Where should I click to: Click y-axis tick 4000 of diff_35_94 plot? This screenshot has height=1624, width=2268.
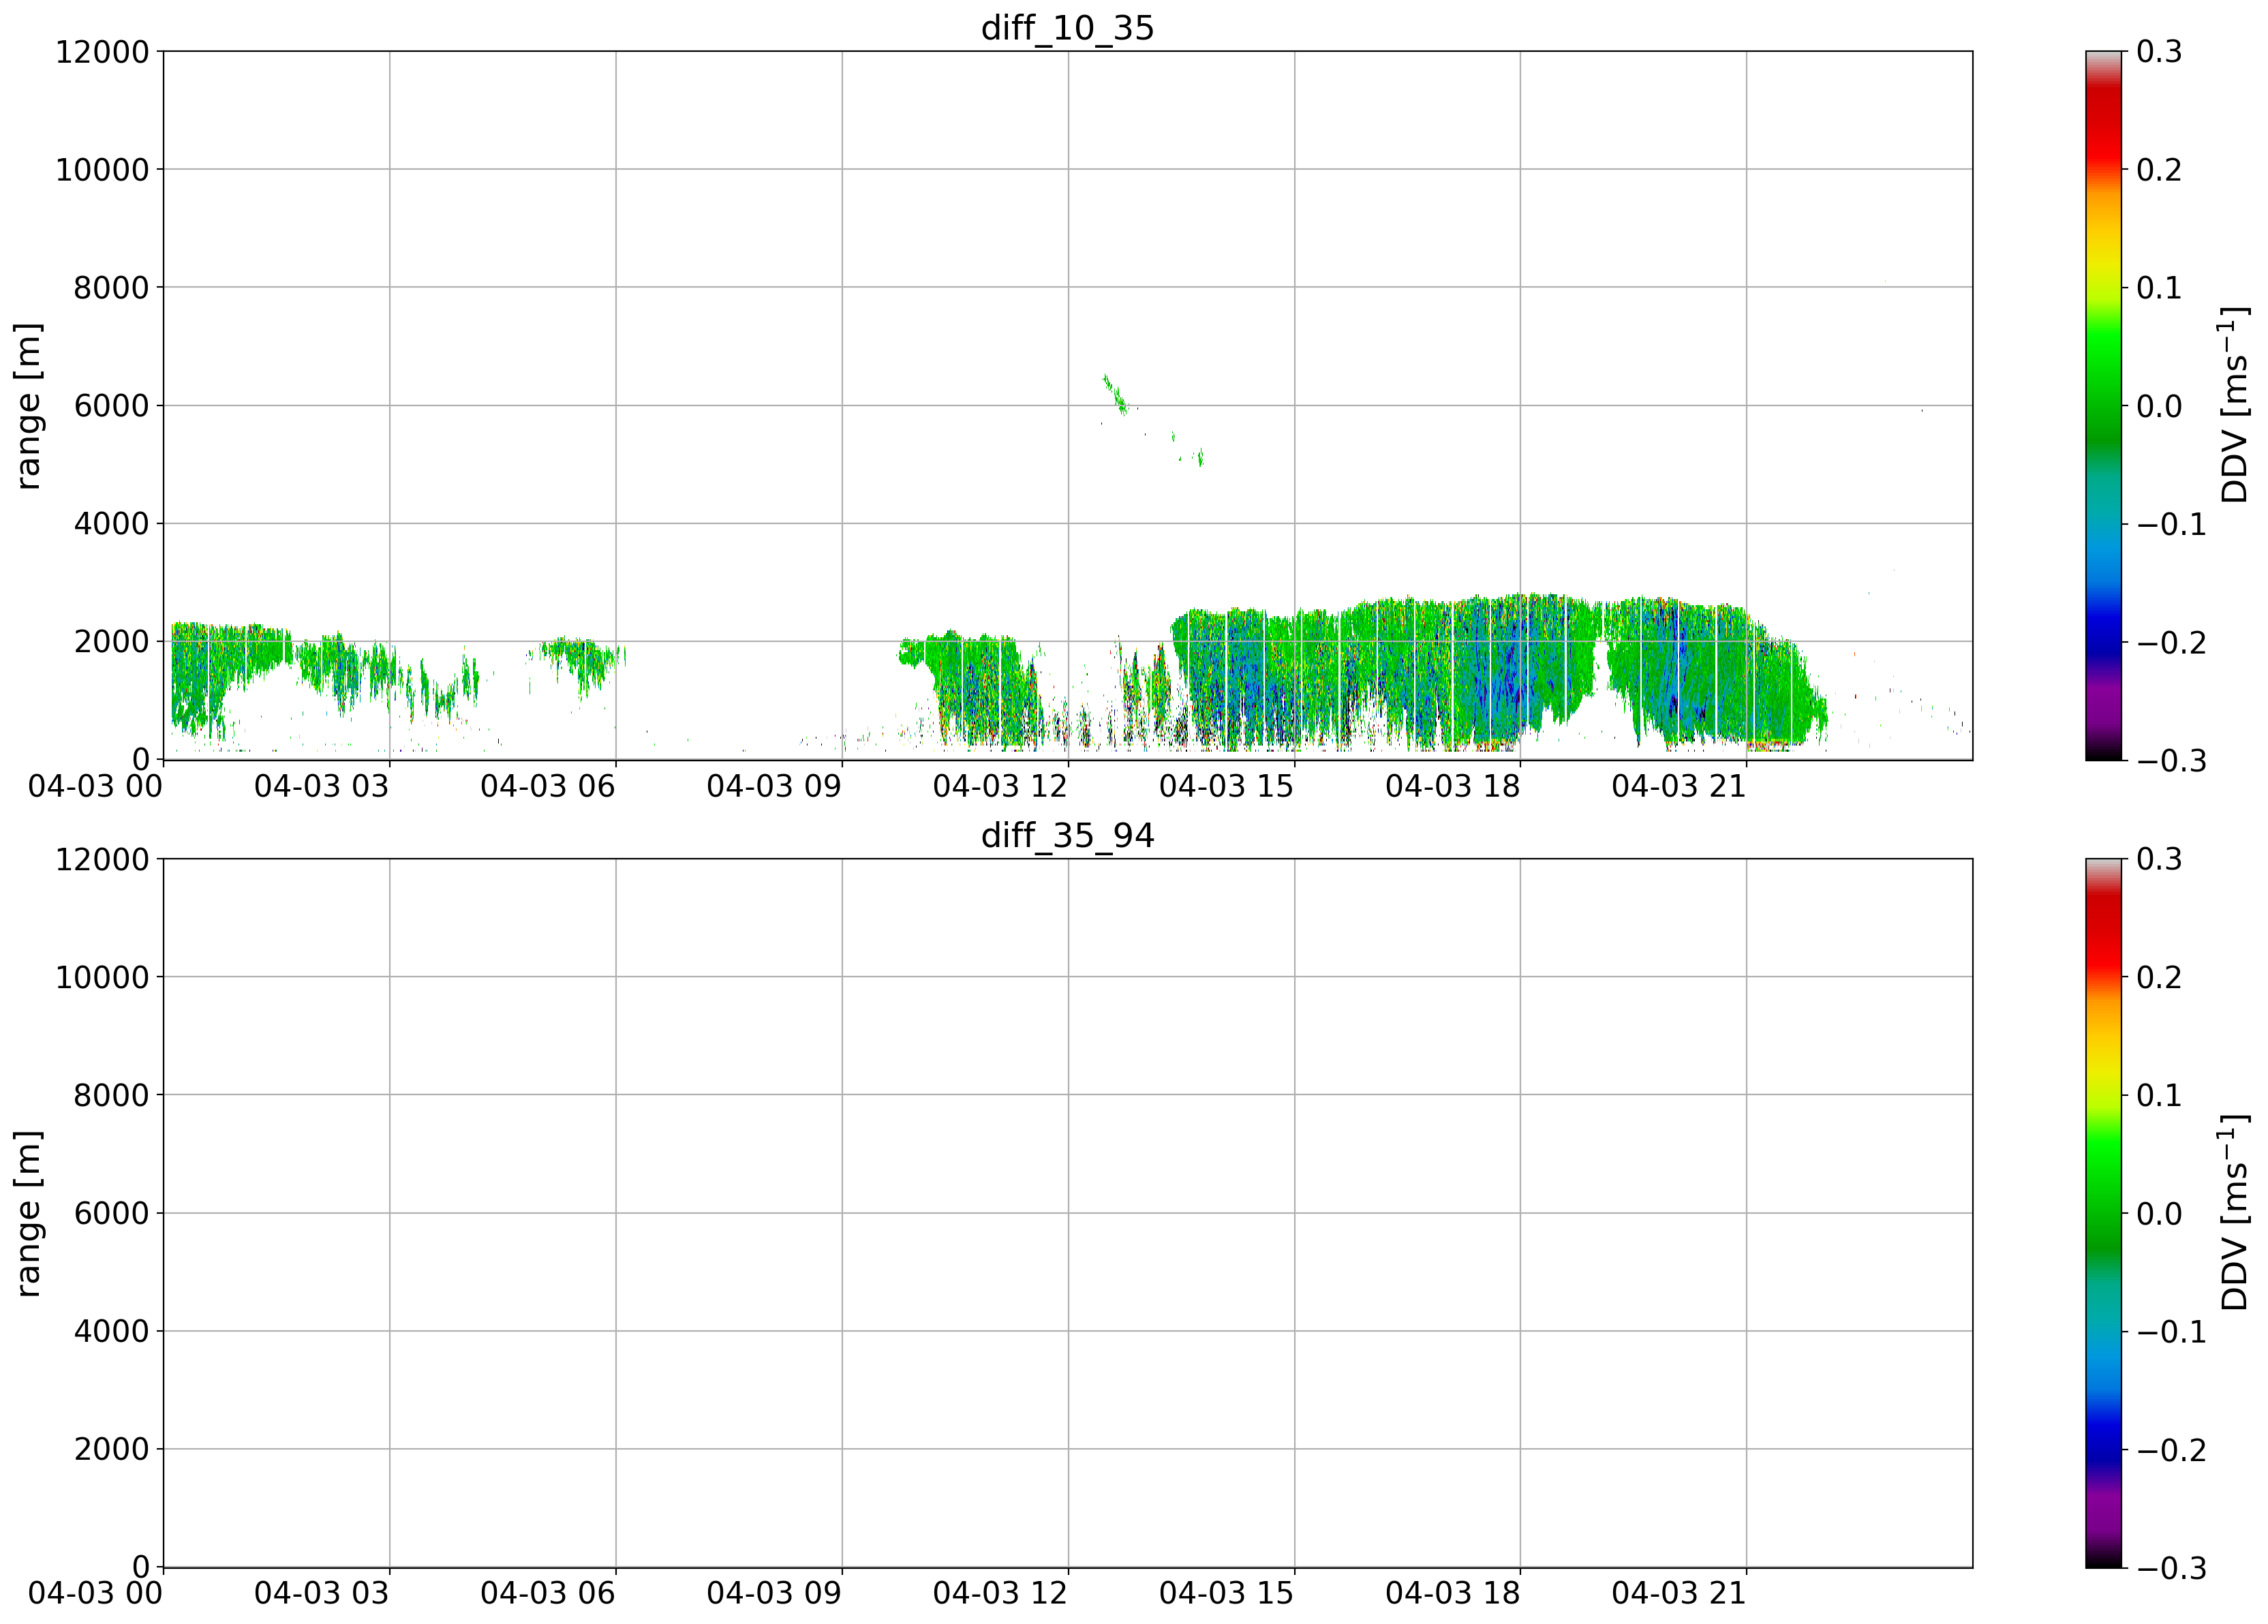point(111,1332)
